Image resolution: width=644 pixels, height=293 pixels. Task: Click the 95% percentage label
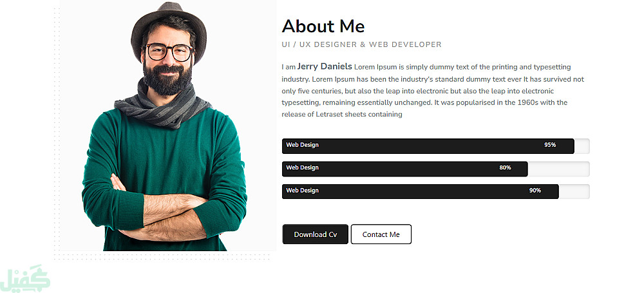coord(550,145)
